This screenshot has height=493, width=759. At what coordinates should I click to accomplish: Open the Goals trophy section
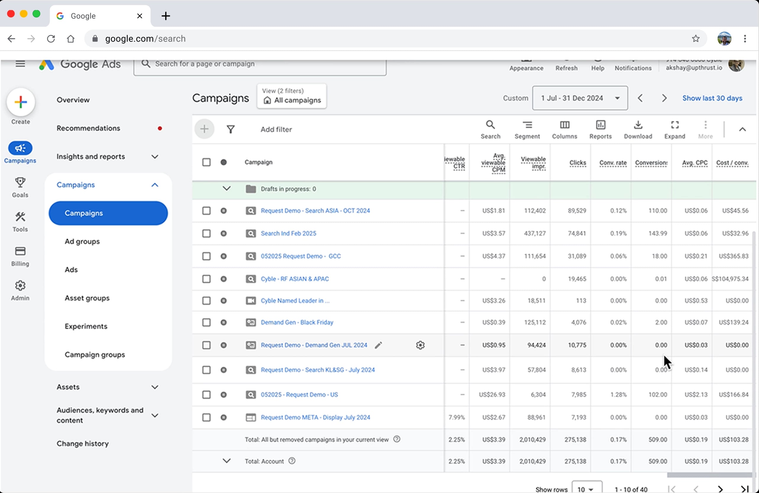pyautogui.click(x=20, y=187)
